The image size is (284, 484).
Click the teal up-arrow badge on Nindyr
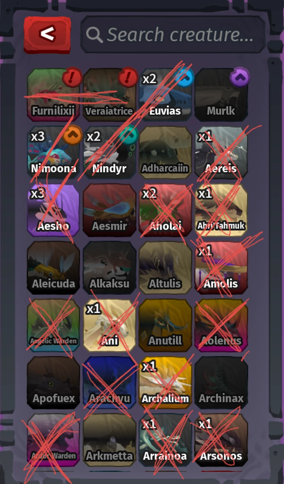click(129, 135)
